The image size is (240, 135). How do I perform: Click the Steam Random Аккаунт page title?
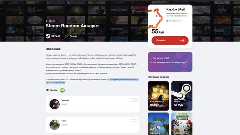click(72, 26)
